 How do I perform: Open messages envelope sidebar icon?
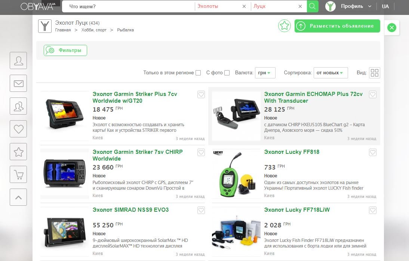(x=18, y=83)
